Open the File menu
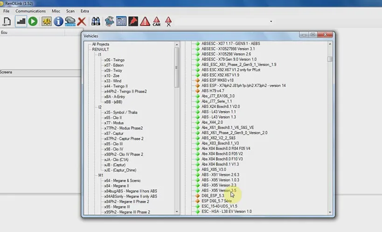 tap(7, 11)
